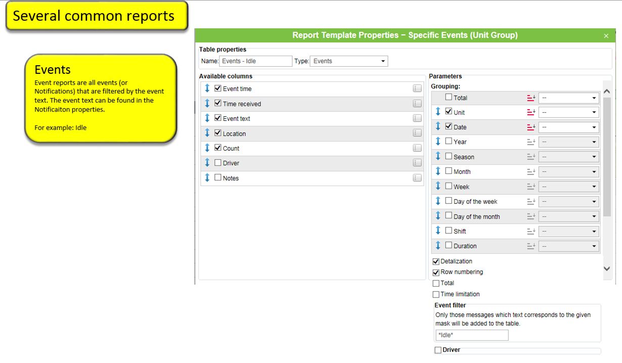Enable the Time limitation checkbox
This screenshot has width=622, height=363.
pyautogui.click(x=436, y=294)
